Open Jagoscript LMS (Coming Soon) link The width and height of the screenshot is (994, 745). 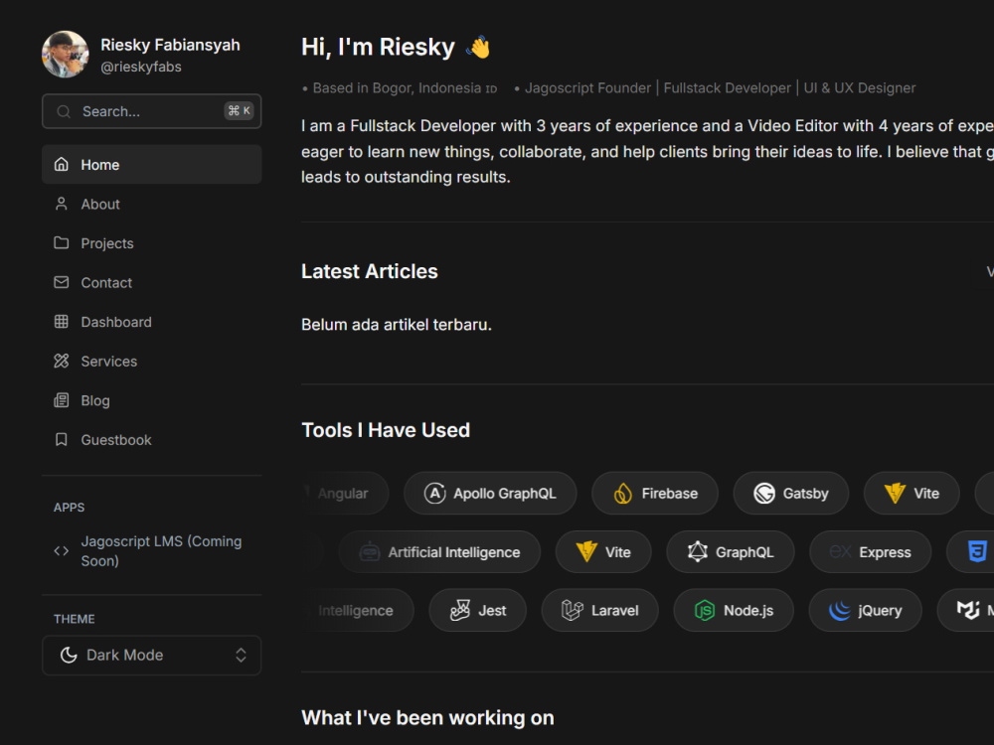tap(151, 550)
